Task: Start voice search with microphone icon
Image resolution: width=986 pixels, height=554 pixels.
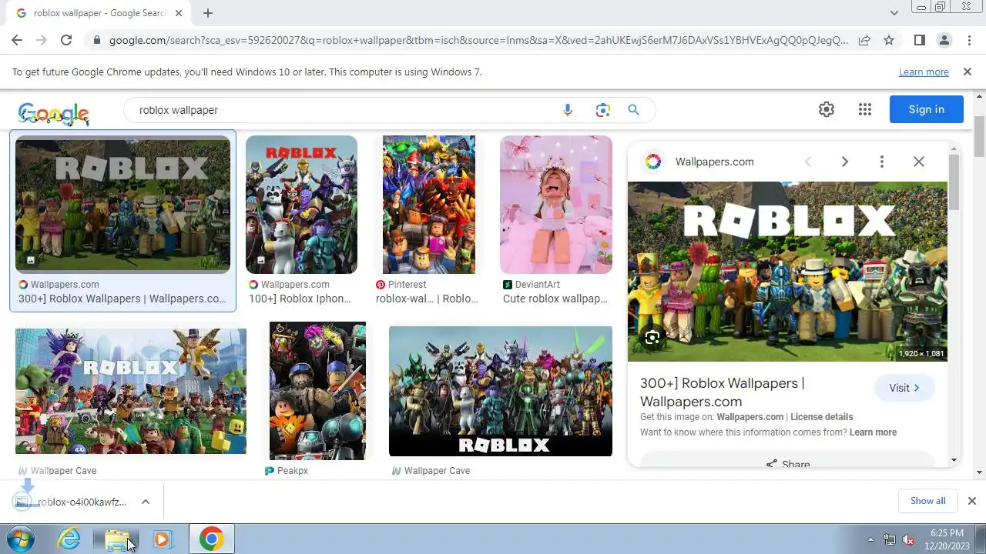Action: (x=568, y=110)
